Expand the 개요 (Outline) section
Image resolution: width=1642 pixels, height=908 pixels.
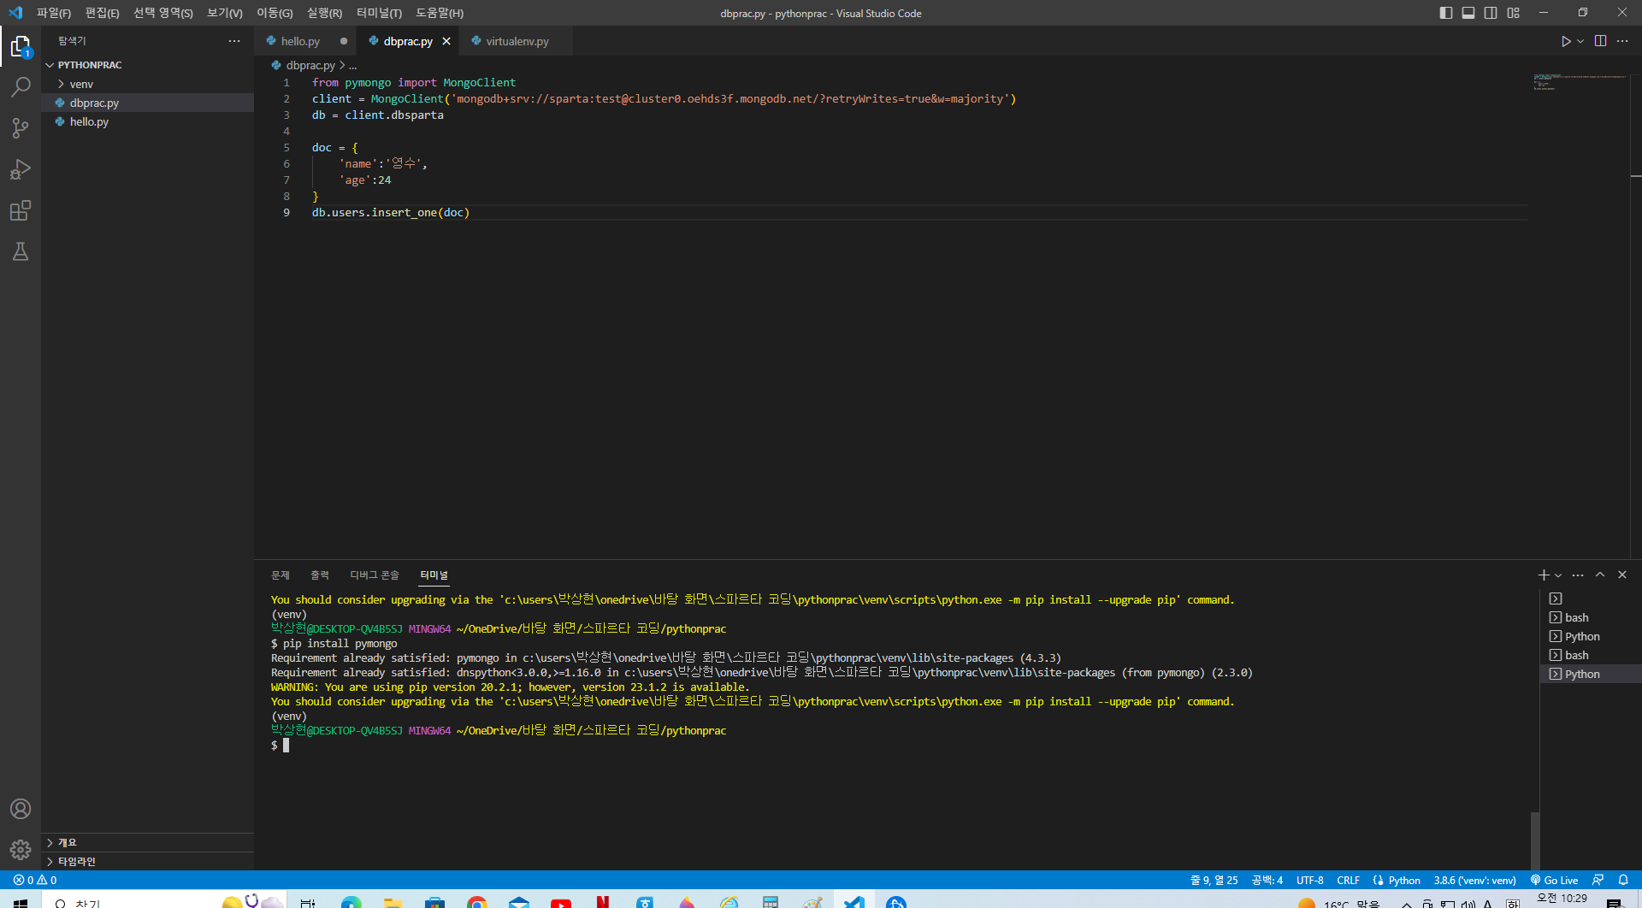click(x=147, y=843)
